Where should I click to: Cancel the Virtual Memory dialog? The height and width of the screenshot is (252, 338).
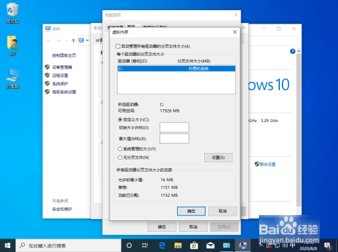(222, 211)
